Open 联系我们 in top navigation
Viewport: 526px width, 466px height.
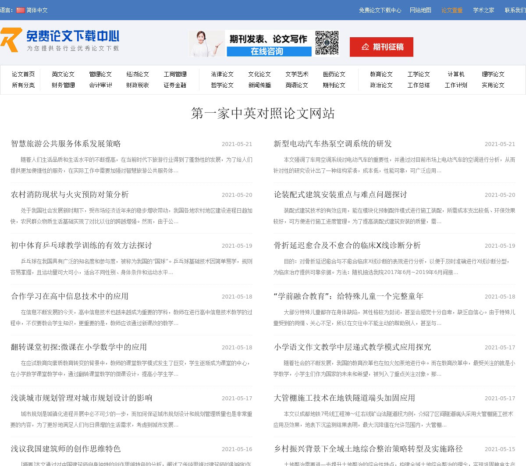515,10
